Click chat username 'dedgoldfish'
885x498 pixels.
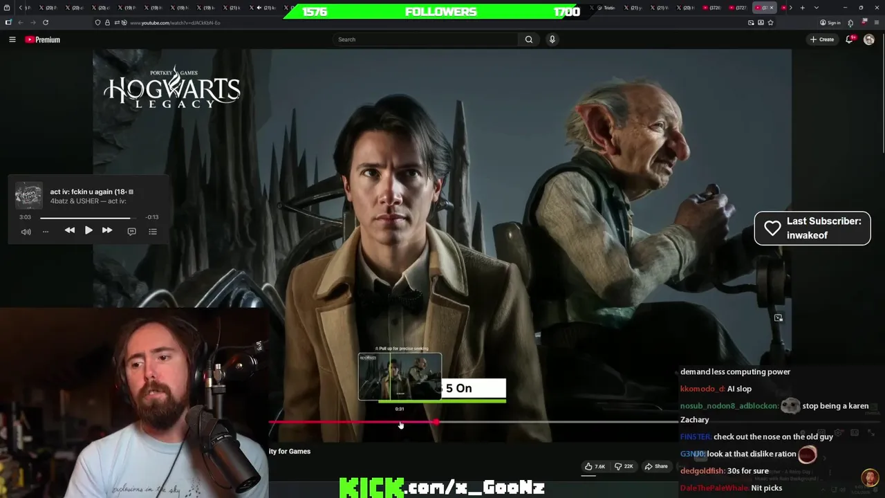(702, 471)
